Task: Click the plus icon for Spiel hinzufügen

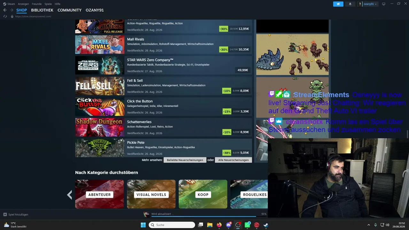Action: [5, 214]
